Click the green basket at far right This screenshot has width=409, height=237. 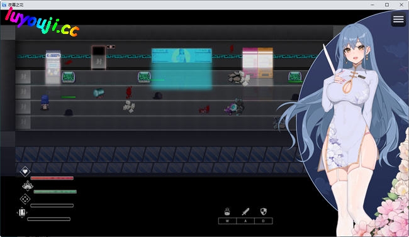click(x=295, y=77)
